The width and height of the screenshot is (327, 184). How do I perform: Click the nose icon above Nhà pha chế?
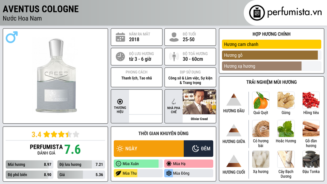pos(173,102)
